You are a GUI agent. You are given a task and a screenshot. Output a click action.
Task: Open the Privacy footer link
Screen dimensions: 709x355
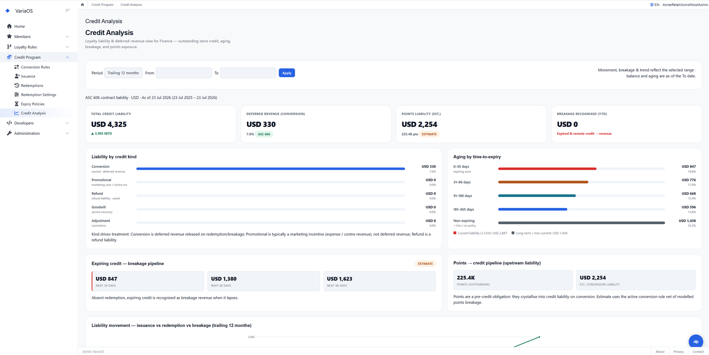point(678,351)
